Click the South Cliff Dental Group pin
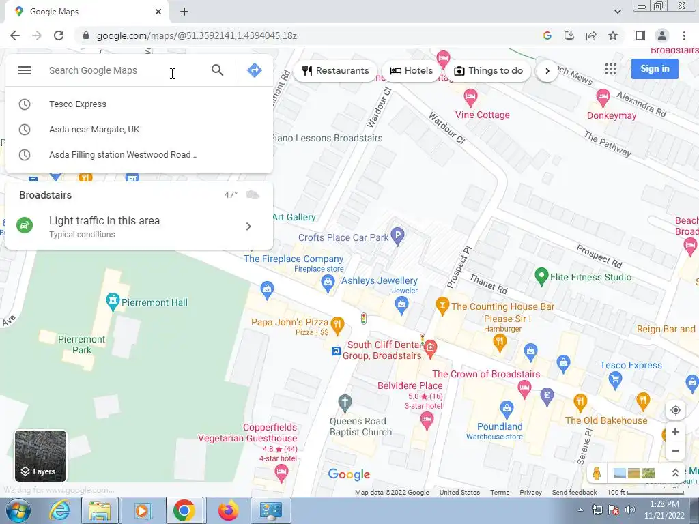This screenshot has width=699, height=524. click(x=430, y=348)
